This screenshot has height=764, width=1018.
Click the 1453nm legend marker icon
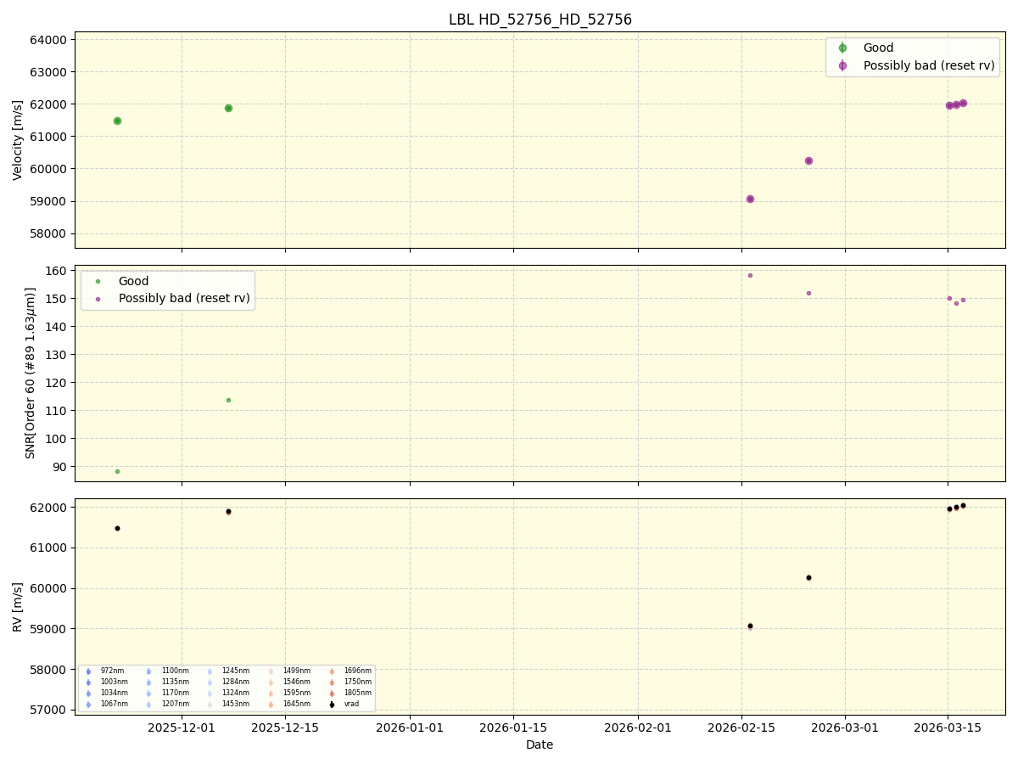point(210,703)
